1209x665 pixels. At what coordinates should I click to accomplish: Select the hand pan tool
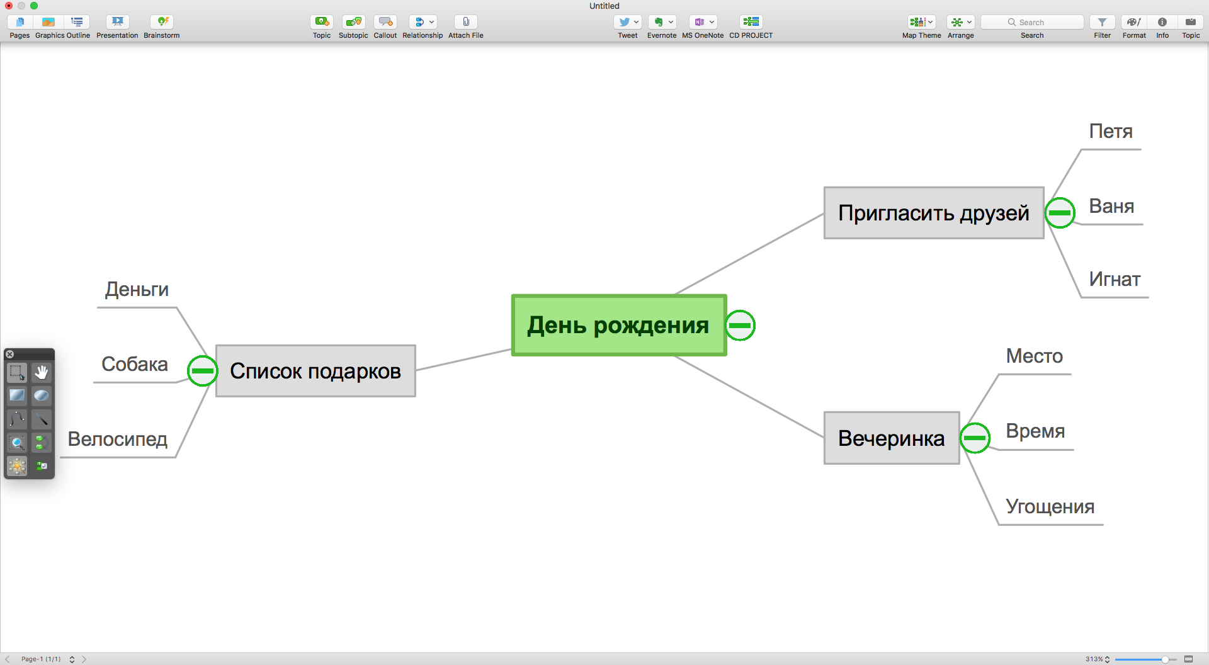(x=42, y=372)
